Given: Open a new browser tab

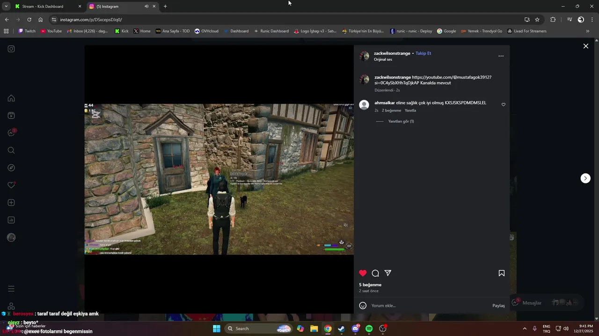Looking at the screenshot, I should pos(165,7).
